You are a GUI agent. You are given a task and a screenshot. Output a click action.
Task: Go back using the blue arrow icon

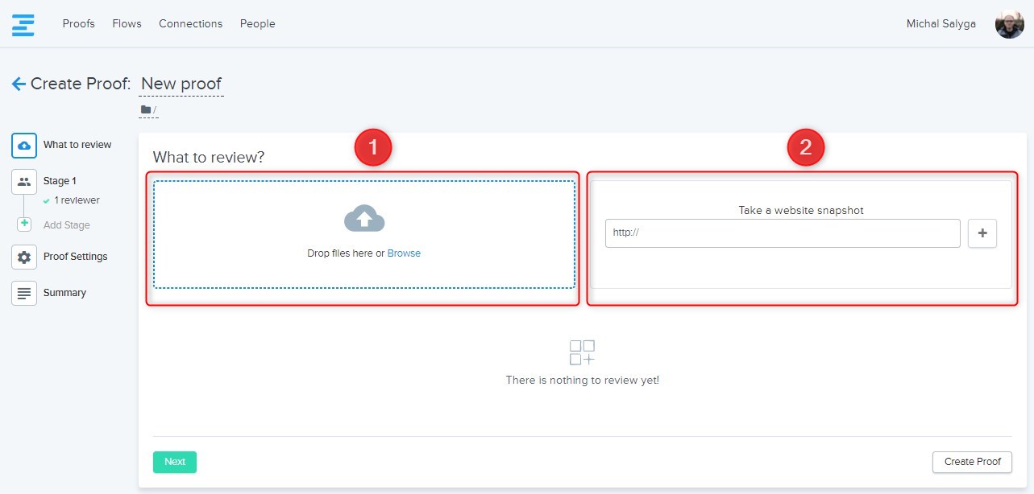tap(19, 84)
